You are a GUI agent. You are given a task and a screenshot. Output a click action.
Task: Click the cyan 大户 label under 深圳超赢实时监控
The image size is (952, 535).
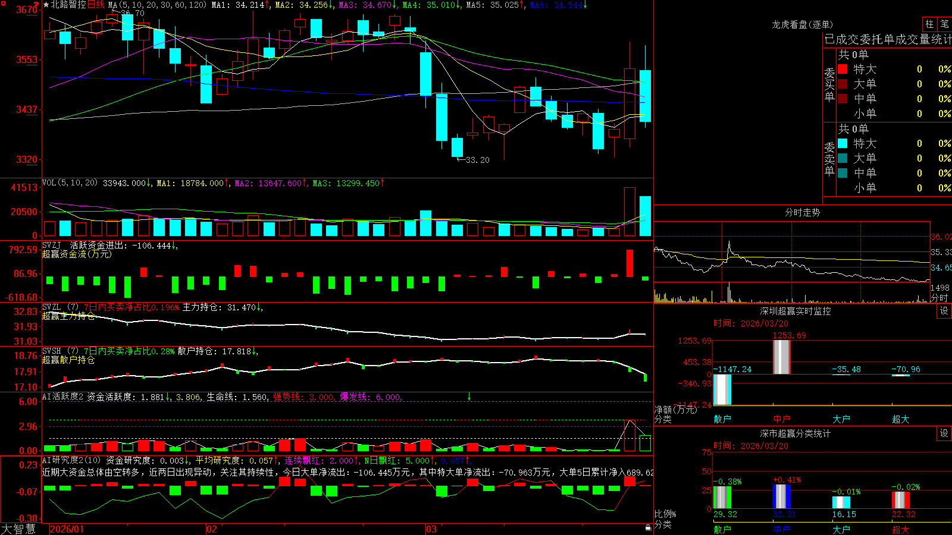(841, 419)
